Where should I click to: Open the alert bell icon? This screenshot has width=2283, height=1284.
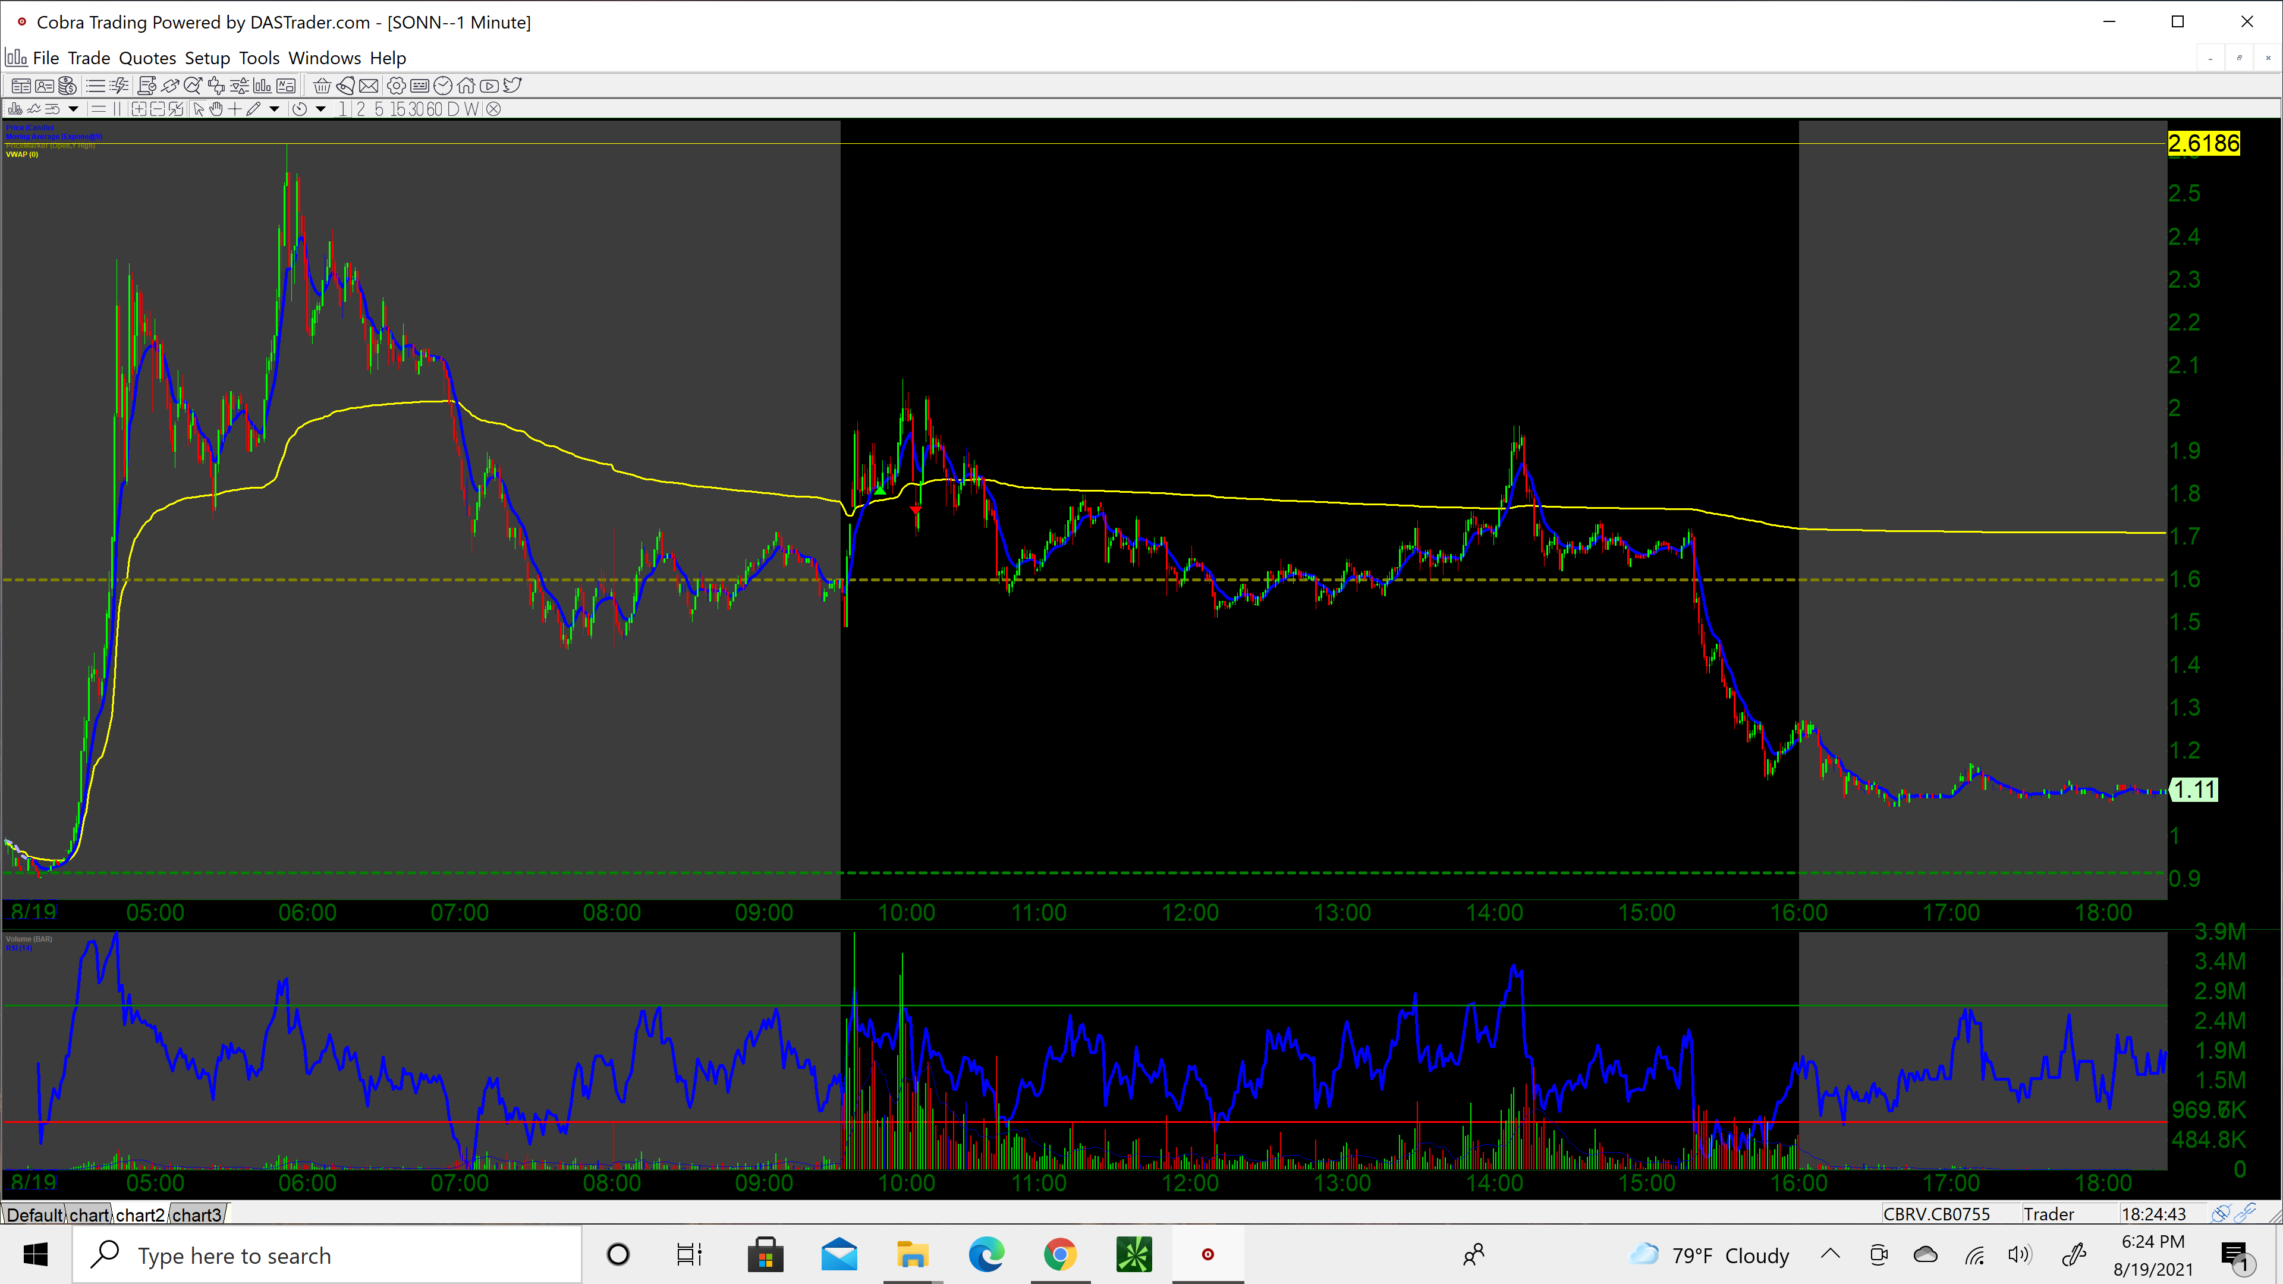[x=345, y=86]
